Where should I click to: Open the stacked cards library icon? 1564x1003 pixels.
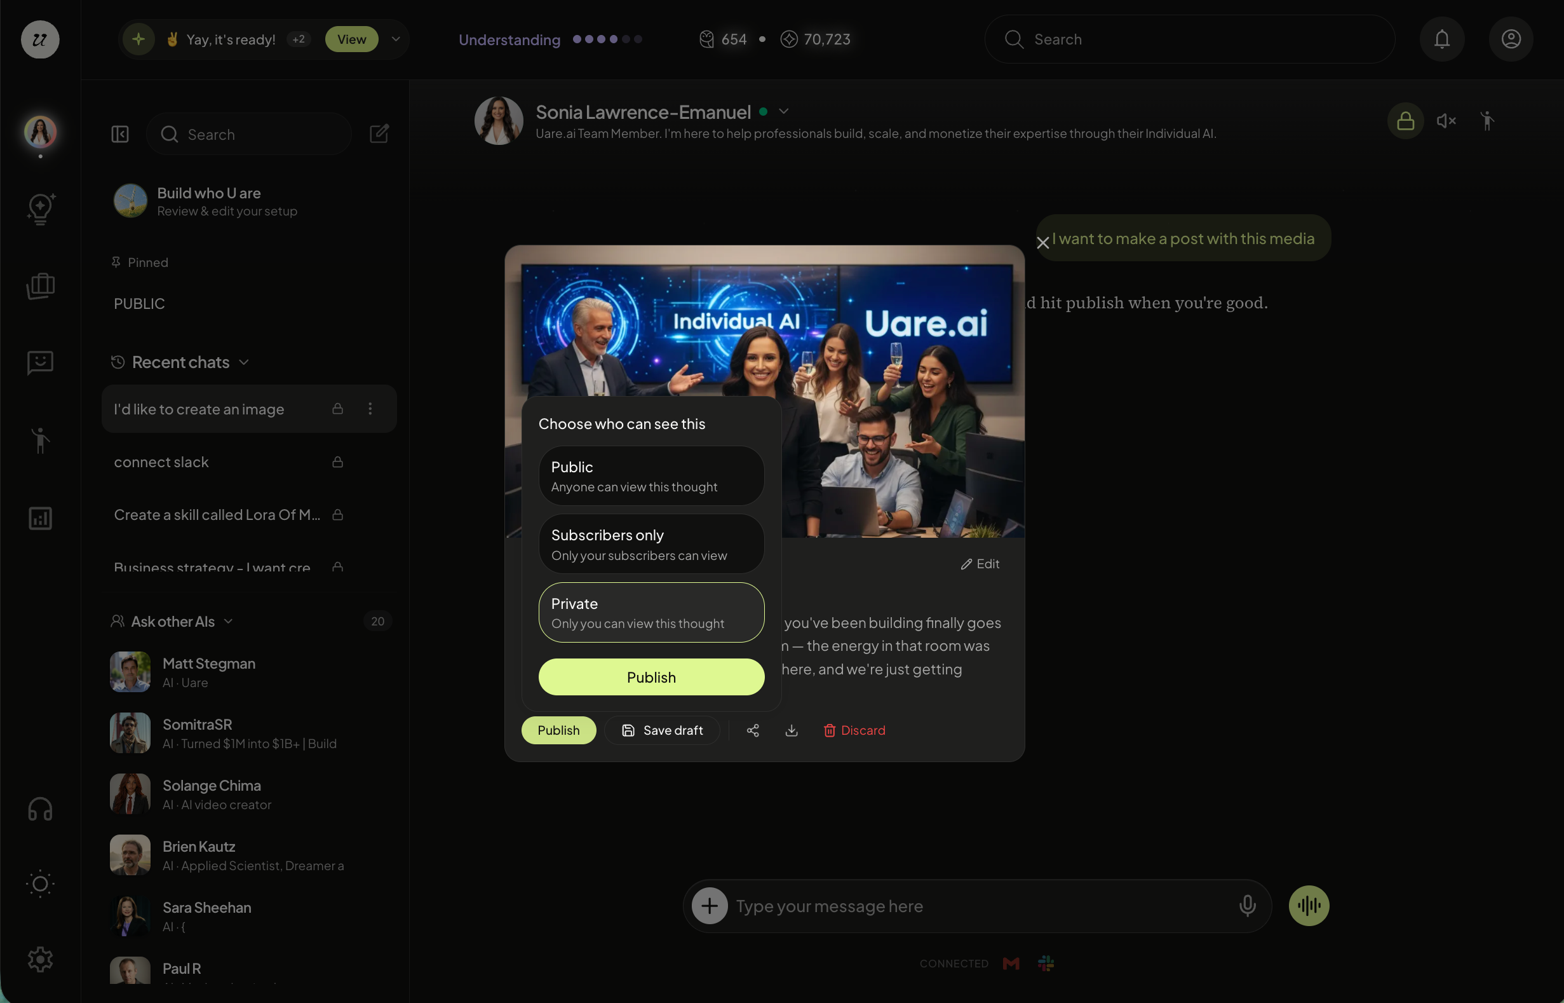pyautogui.click(x=41, y=286)
